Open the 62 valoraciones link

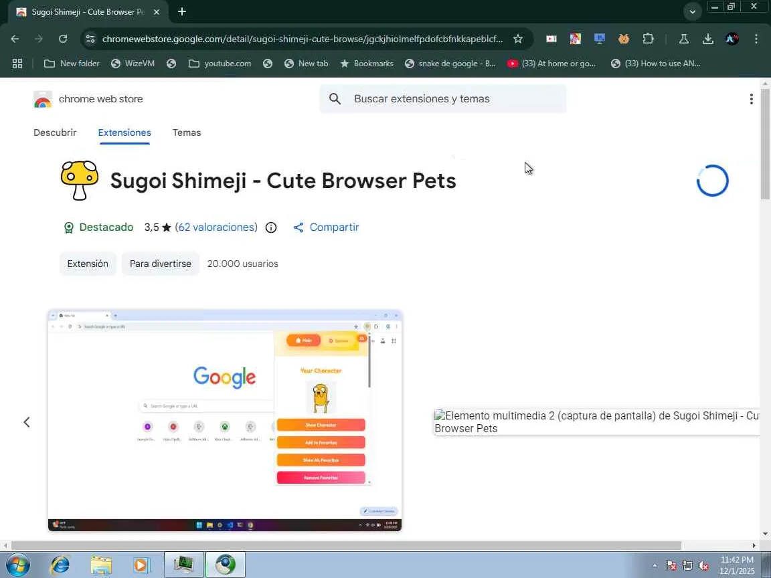click(x=218, y=227)
